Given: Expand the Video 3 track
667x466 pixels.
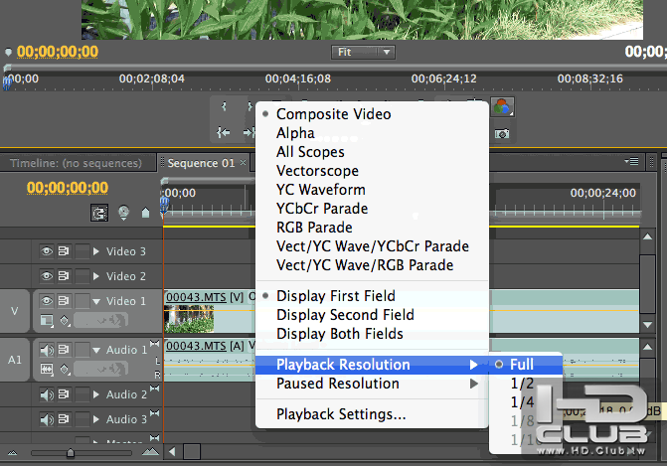Looking at the screenshot, I should 96,251.
